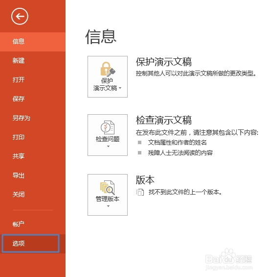Click 关闭 in the sidebar
268x277 pixels.
click(x=33, y=195)
